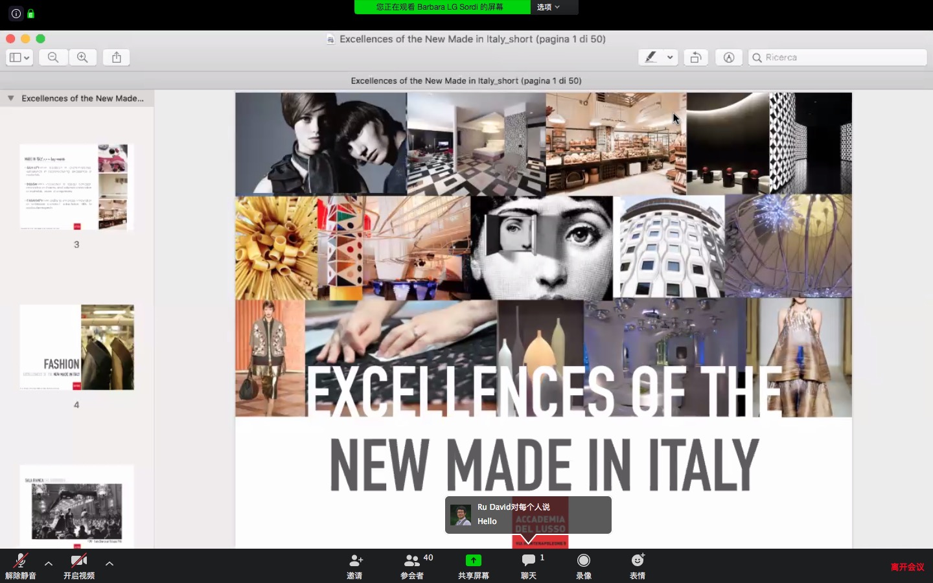Select the Fashion page 4 thumbnail
The height and width of the screenshot is (583, 933).
(x=76, y=348)
